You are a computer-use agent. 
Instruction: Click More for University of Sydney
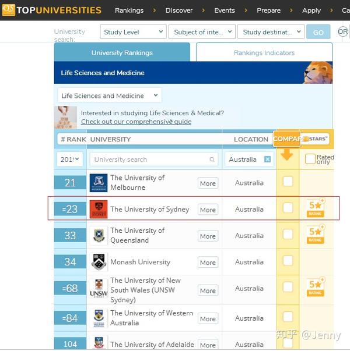point(208,210)
